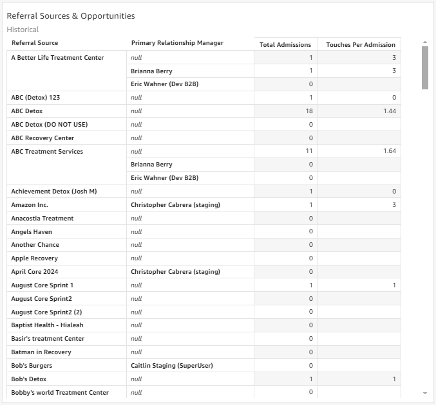Select the A Better Life Treatment Center row label
This screenshot has width=436, height=405.
(x=57, y=57)
